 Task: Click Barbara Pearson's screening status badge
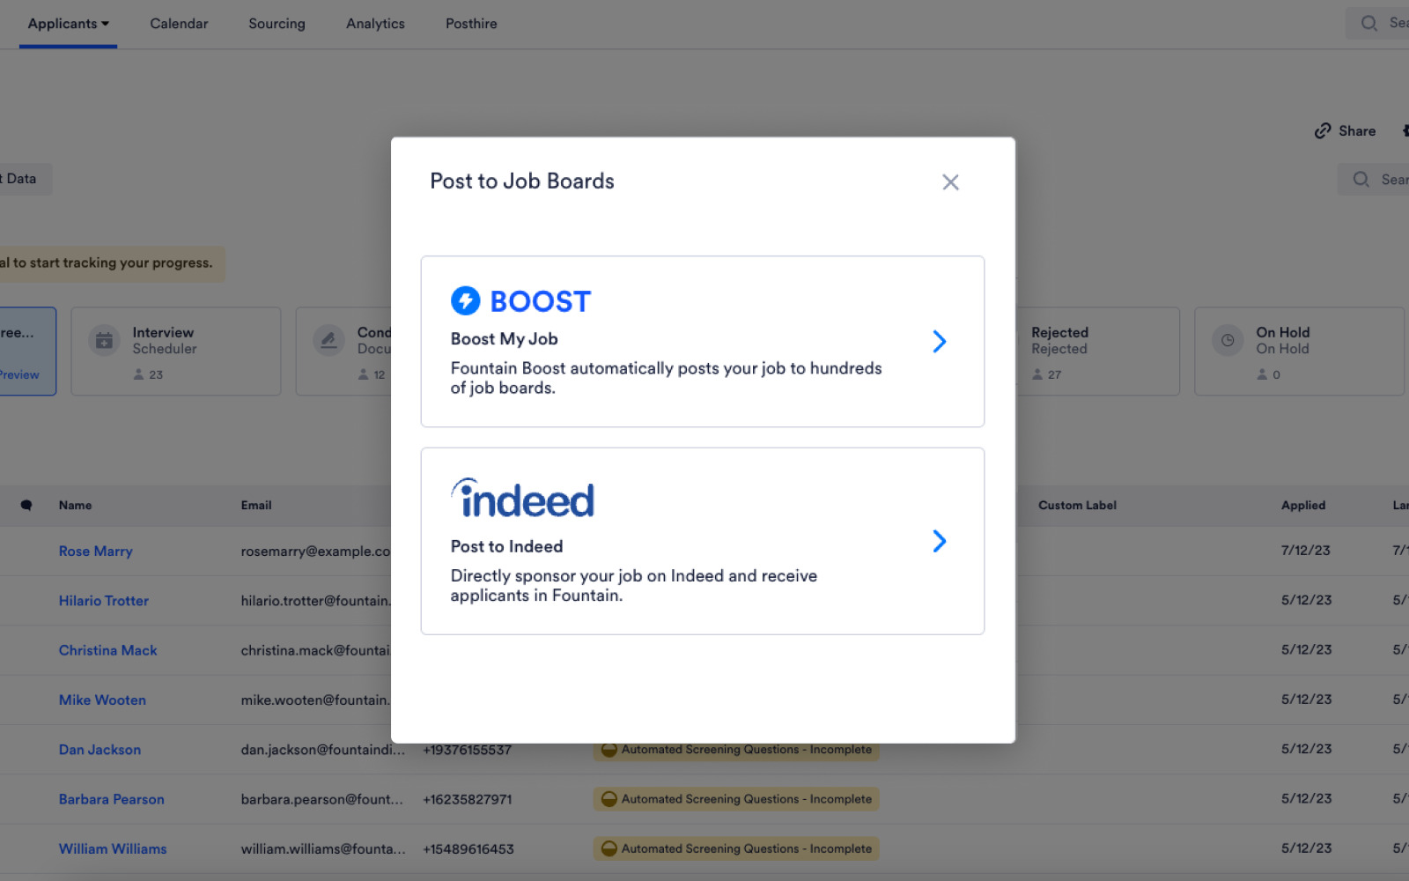pyautogui.click(x=736, y=799)
